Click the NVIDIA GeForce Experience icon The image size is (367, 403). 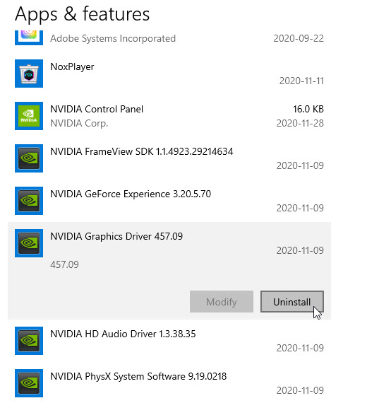click(29, 201)
